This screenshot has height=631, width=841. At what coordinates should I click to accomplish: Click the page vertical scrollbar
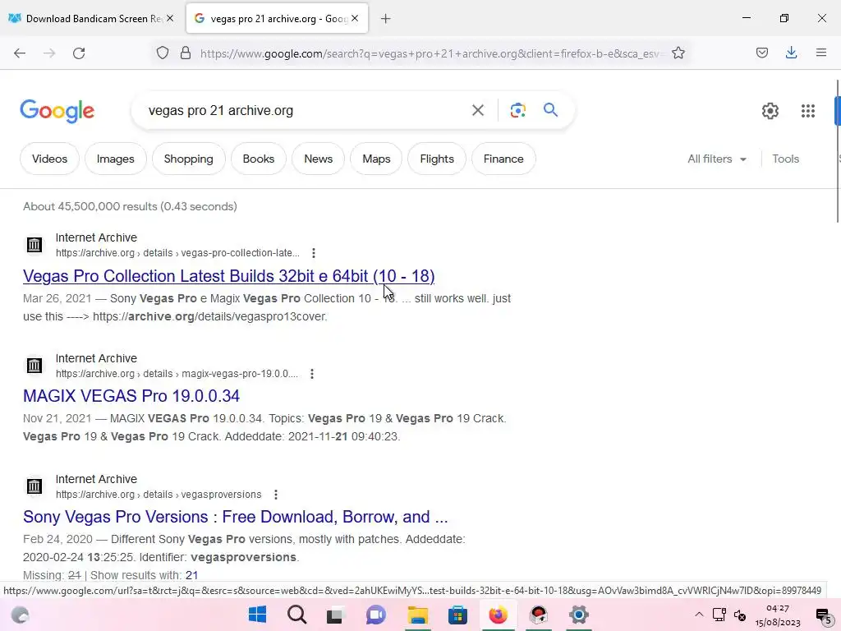(x=837, y=150)
